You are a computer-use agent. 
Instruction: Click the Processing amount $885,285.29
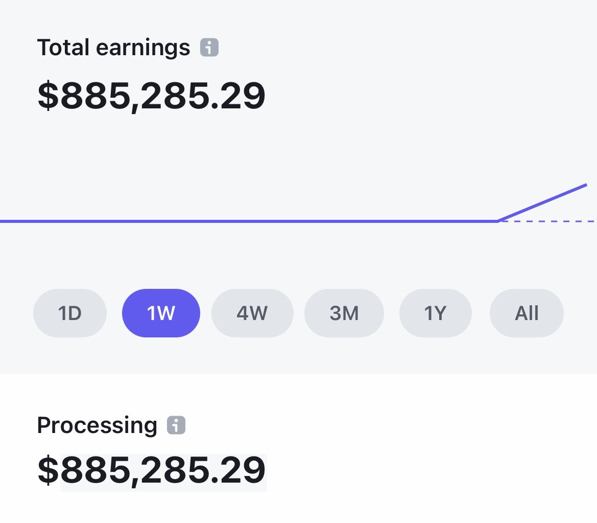click(x=151, y=471)
